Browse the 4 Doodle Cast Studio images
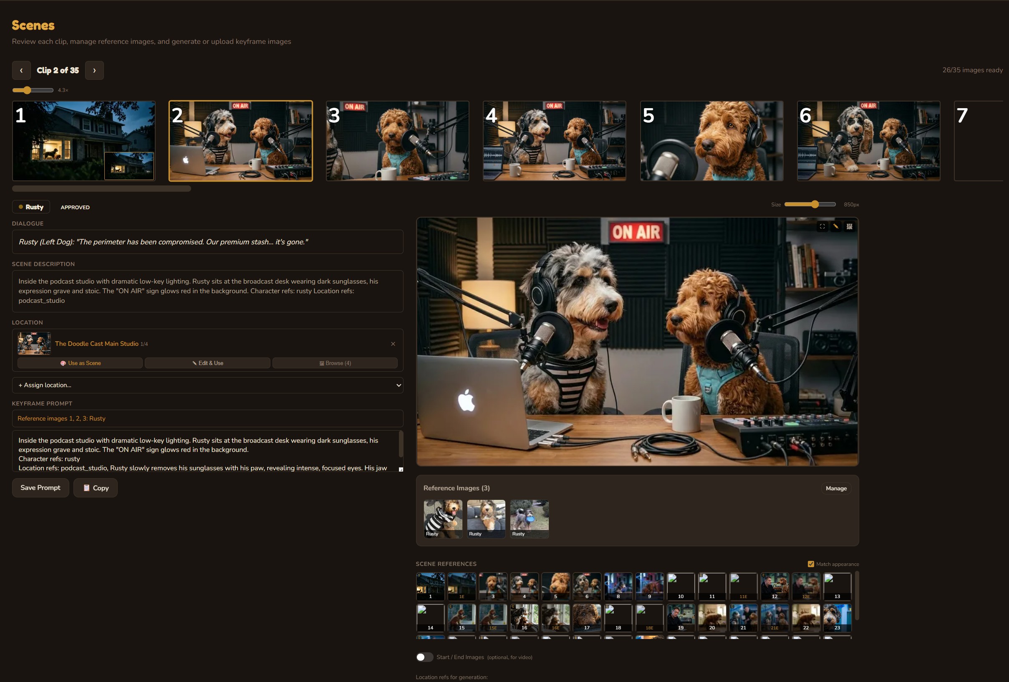This screenshot has height=682, width=1009. pos(334,363)
